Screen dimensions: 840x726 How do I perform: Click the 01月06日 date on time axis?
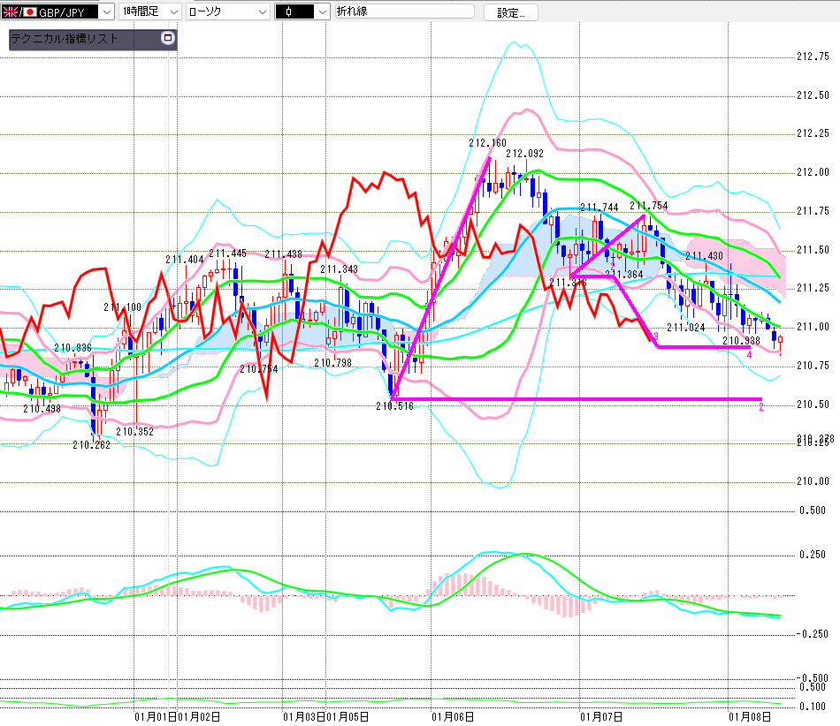pos(449,715)
